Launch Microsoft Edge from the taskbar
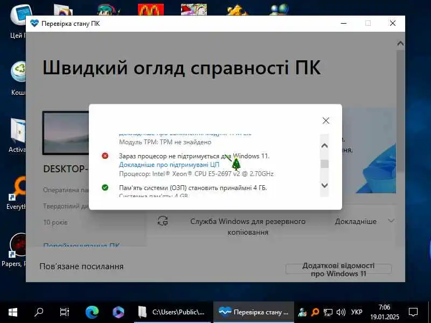431x323 pixels. [x=92, y=312]
